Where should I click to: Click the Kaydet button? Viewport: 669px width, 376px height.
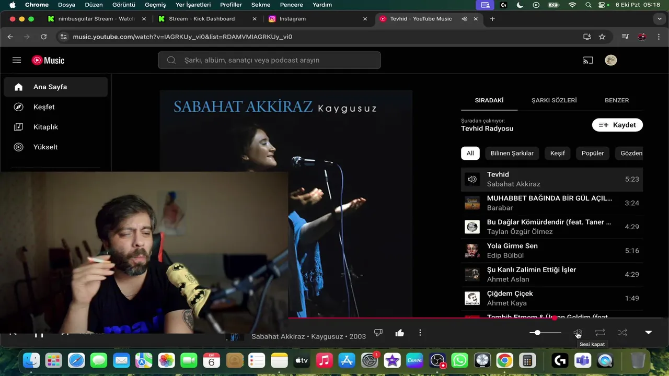pyautogui.click(x=617, y=125)
